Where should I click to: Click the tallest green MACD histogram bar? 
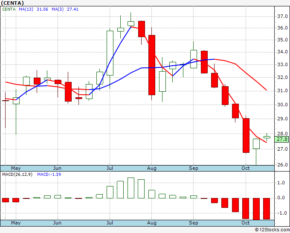[131, 188]
